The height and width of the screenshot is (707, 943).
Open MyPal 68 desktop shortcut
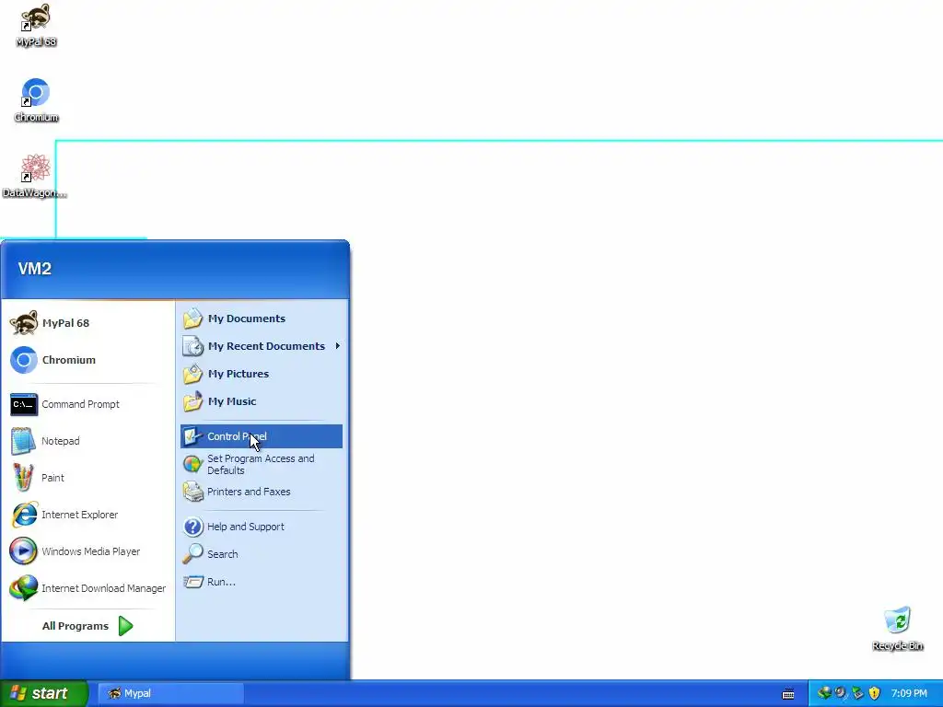pos(36,25)
